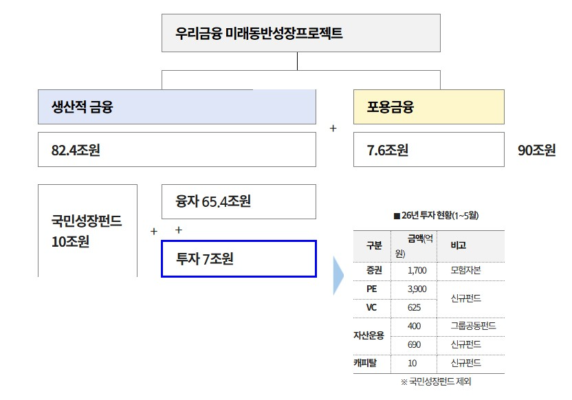
Task: Click the 82.4조원 amount box
Action: click(x=177, y=150)
